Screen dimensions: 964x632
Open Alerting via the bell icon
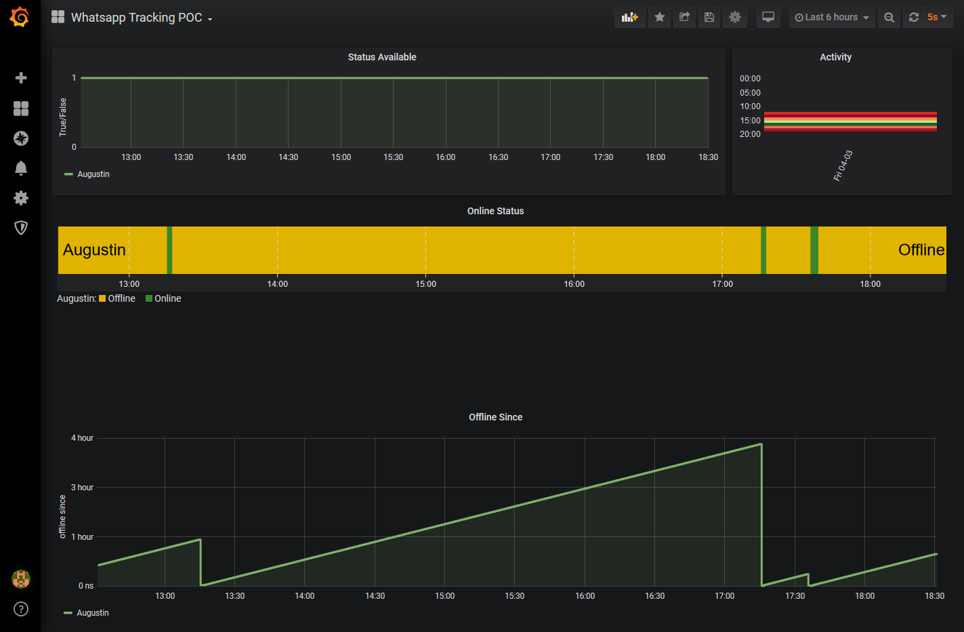(x=21, y=168)
